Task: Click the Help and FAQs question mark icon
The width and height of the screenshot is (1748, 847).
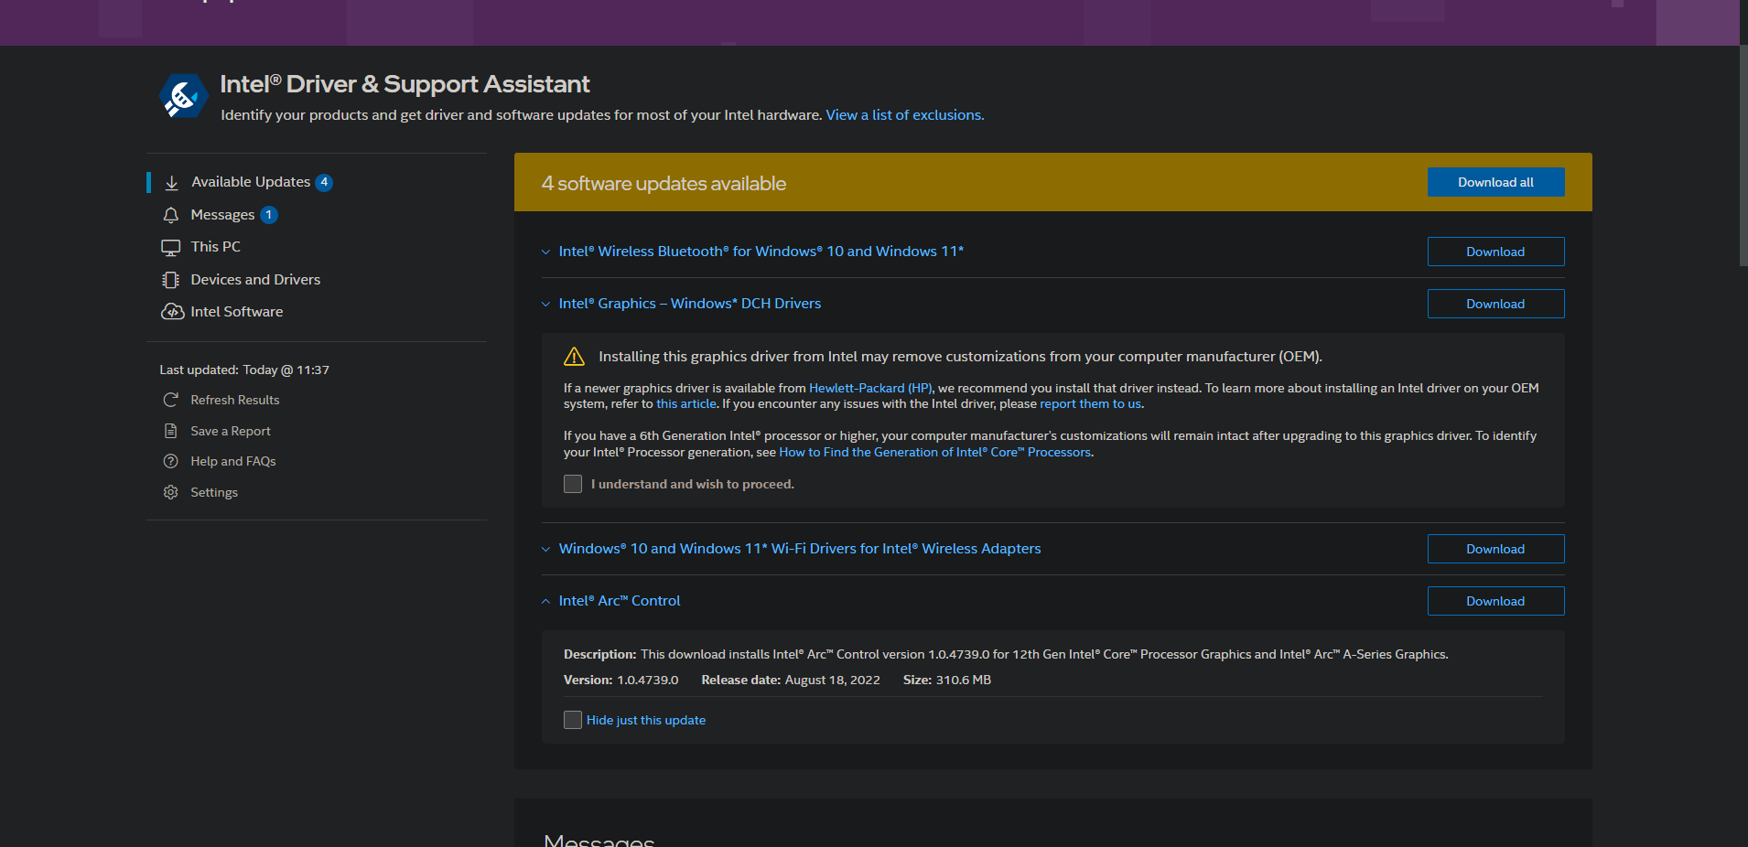Action: coord(171,461)
